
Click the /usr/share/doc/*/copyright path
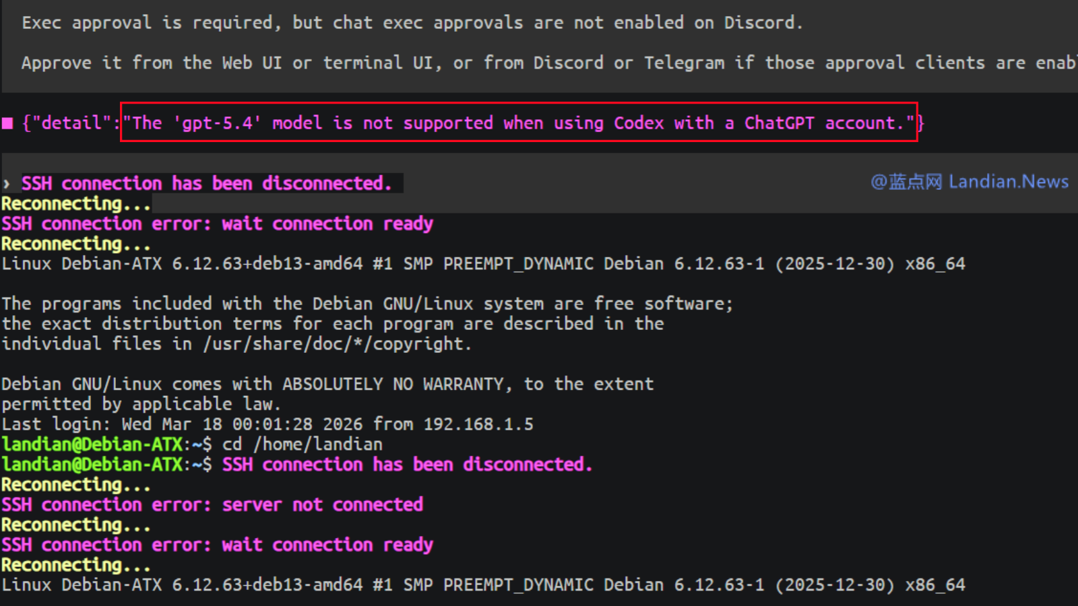(336, 344)
